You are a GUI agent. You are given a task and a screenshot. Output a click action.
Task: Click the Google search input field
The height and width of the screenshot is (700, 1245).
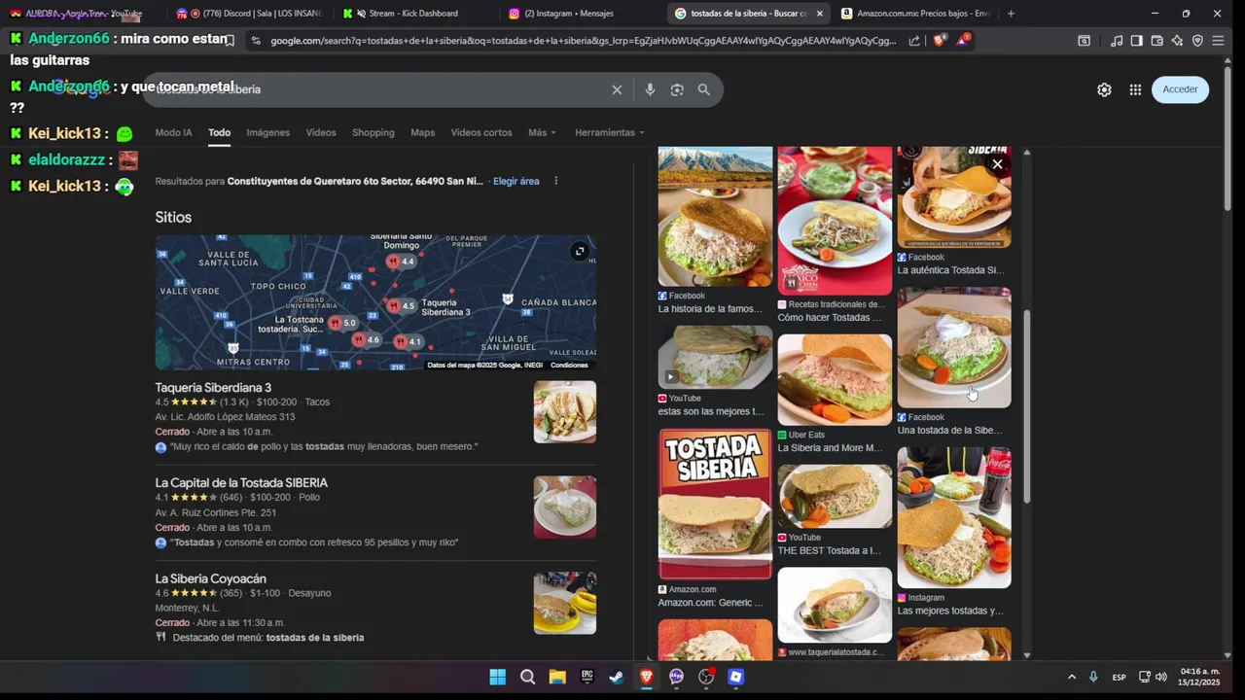pyautogui.click(x=379, y=89)
